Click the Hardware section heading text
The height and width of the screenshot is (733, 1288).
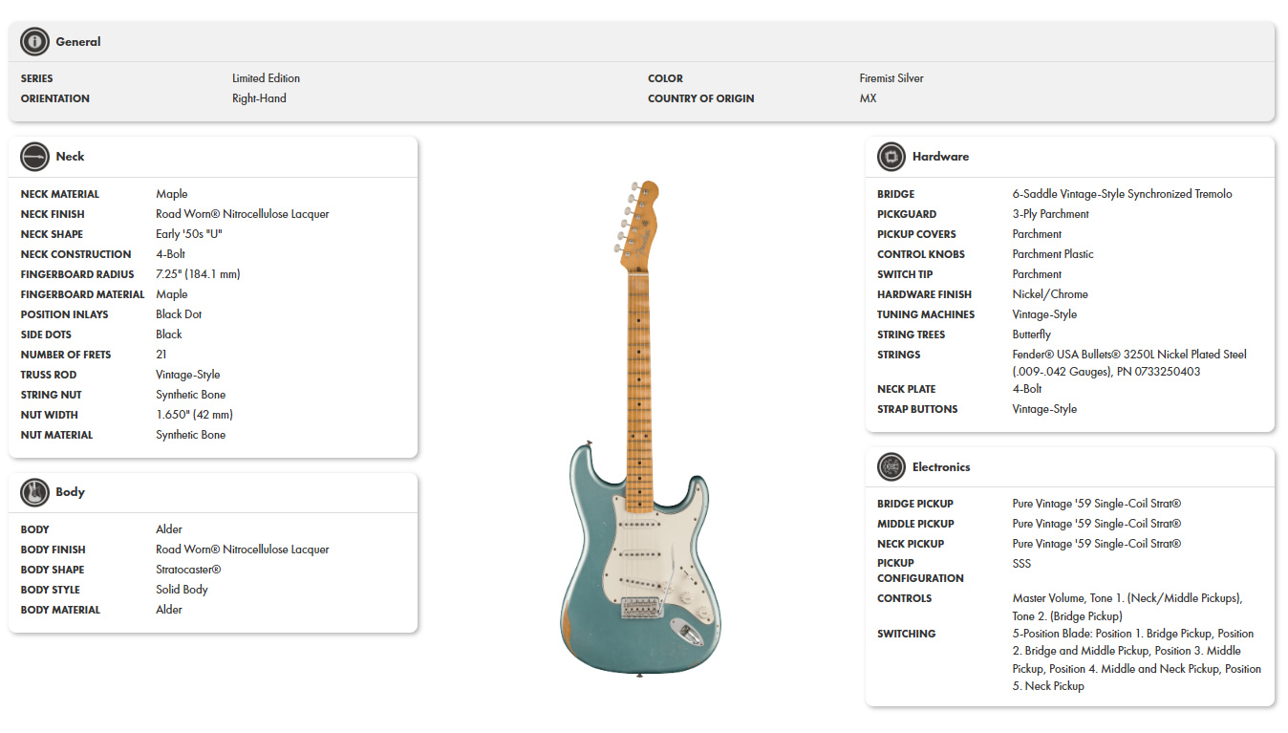(x=940, y=157)
